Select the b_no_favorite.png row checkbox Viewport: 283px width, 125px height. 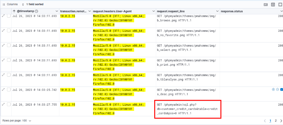(x=9, y=31)
